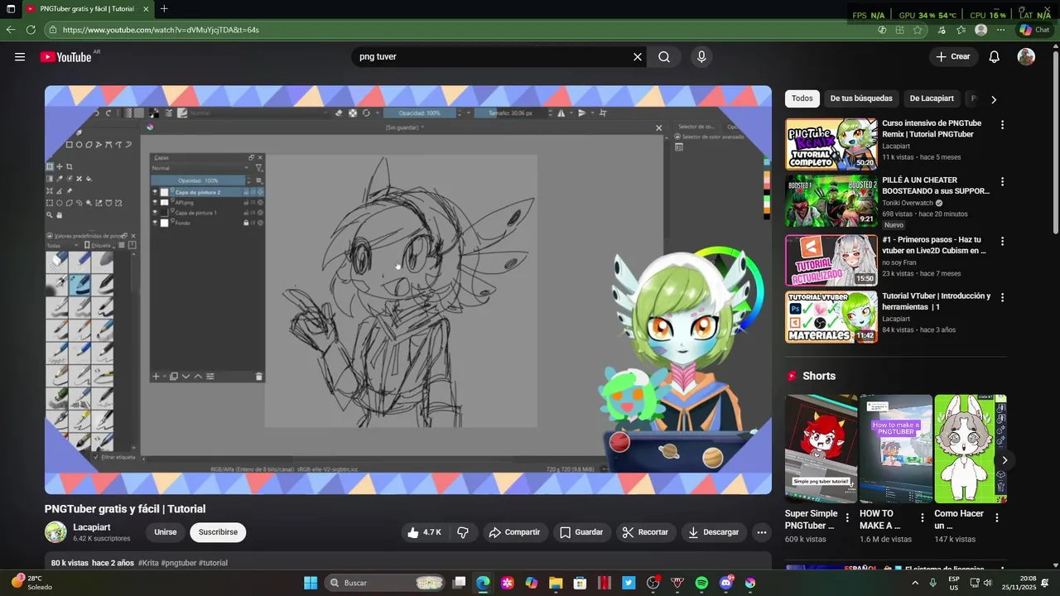Open options for Super Simple PNGTuber short
This screenshot has width=1060, height=596.
click(847, 517)
